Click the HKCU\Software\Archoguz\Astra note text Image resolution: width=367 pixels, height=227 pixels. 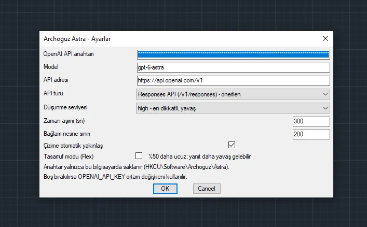click(x=137, y=167)
